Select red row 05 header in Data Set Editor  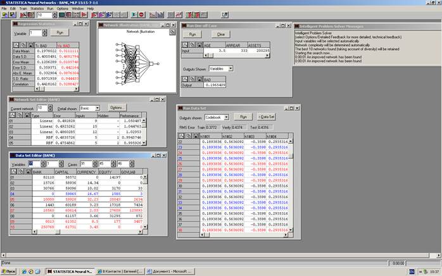21,199
